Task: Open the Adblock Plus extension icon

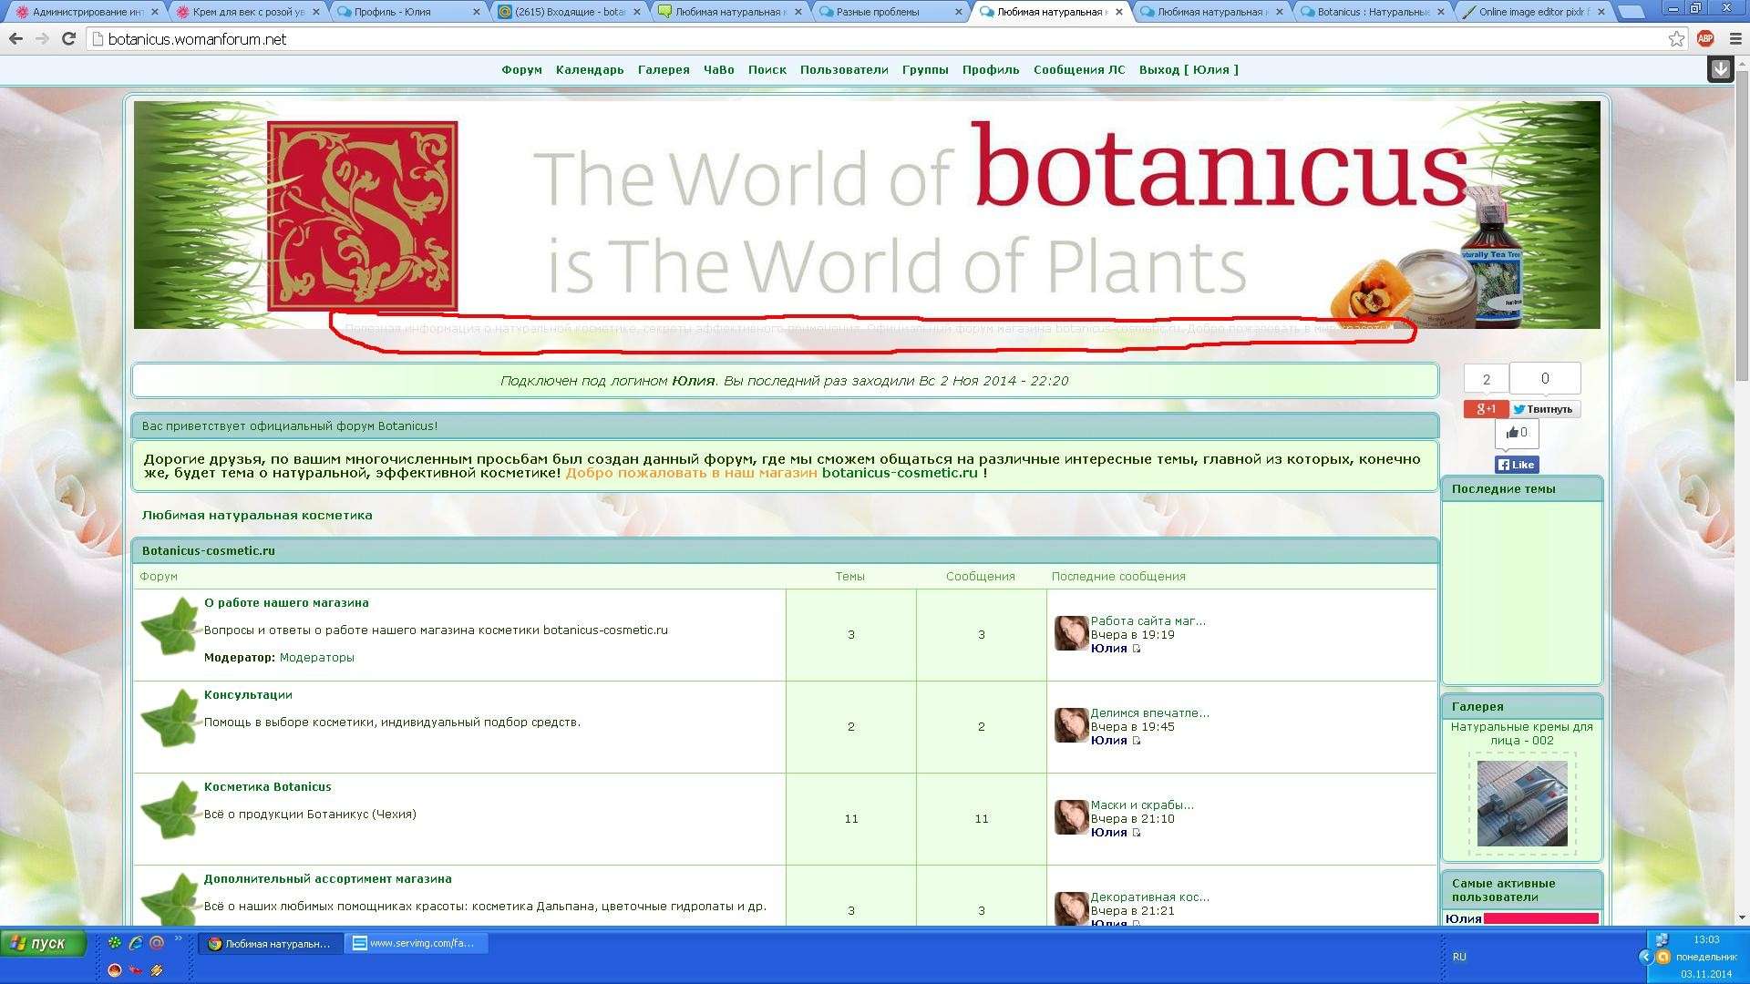Action: tap(1705, 38)
